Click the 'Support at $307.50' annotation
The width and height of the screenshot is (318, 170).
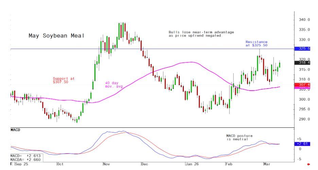[63, 80]
